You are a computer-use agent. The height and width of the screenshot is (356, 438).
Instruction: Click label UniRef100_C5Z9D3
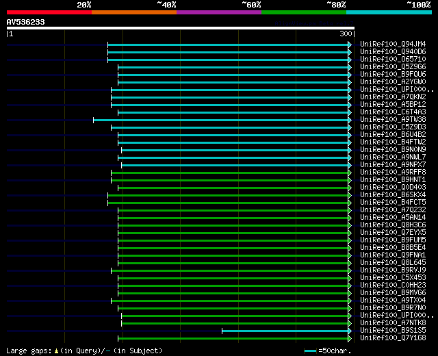[x=393, y=127]
